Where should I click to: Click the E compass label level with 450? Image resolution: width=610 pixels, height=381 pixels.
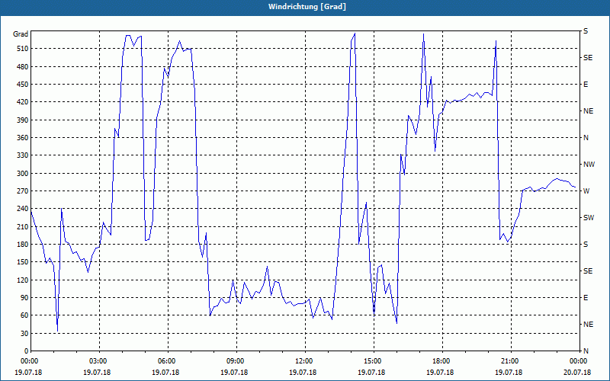tap(586, 85)
